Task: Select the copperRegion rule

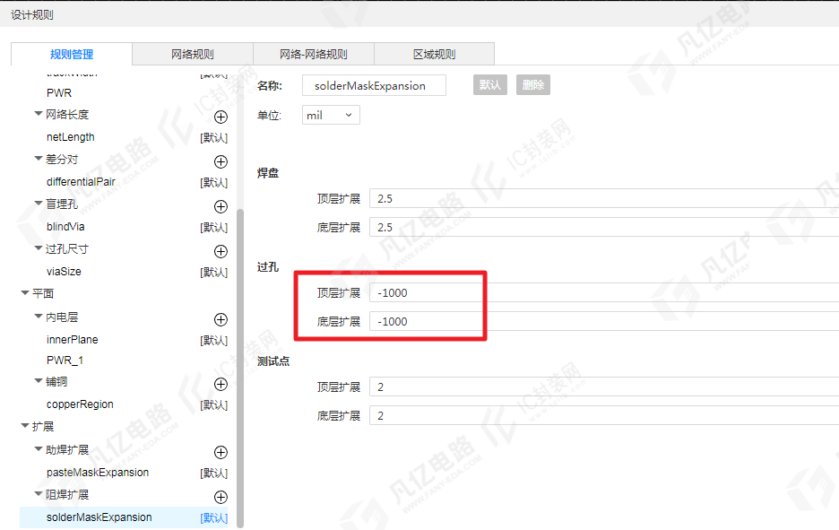Action: point(80,404)
